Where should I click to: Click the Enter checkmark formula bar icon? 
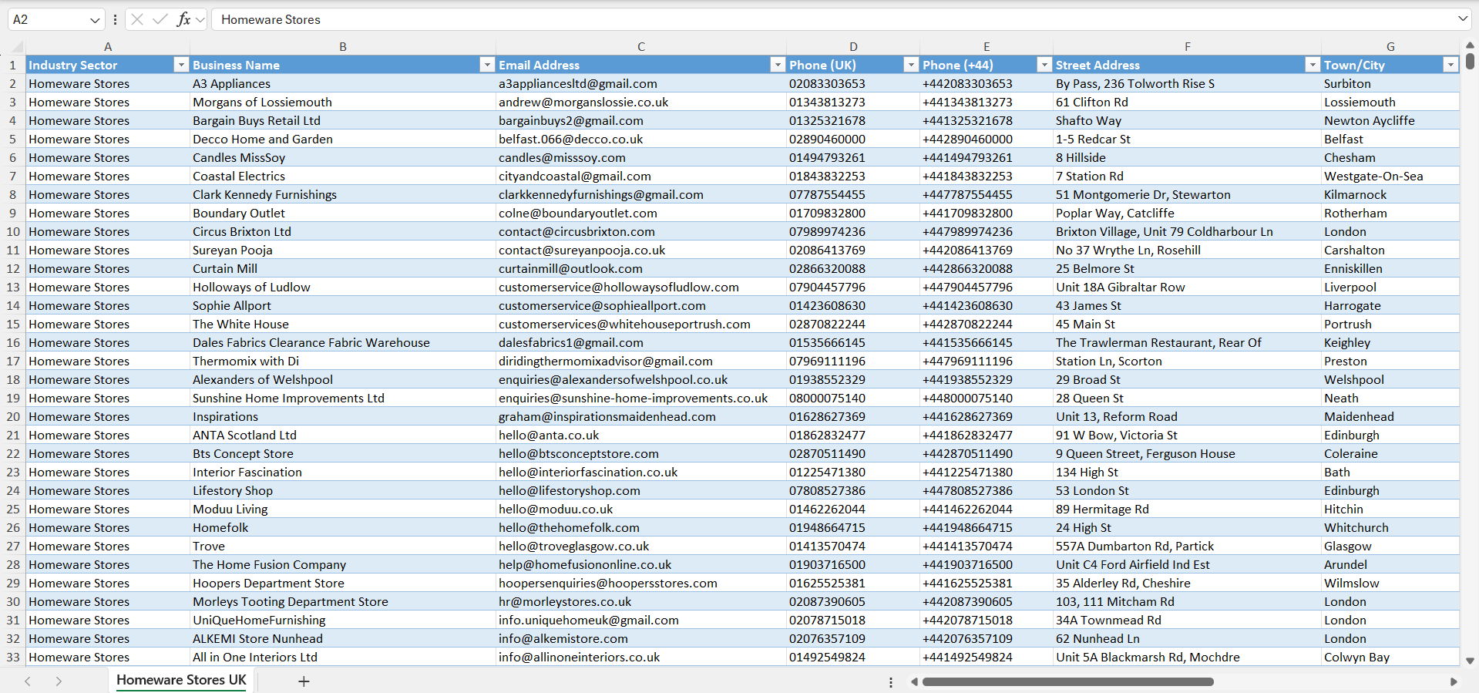click(160, 19)
